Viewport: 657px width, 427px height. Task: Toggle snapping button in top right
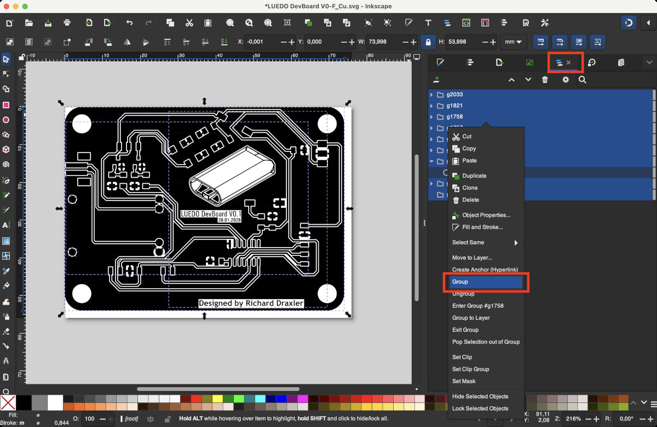coord(629,23)
